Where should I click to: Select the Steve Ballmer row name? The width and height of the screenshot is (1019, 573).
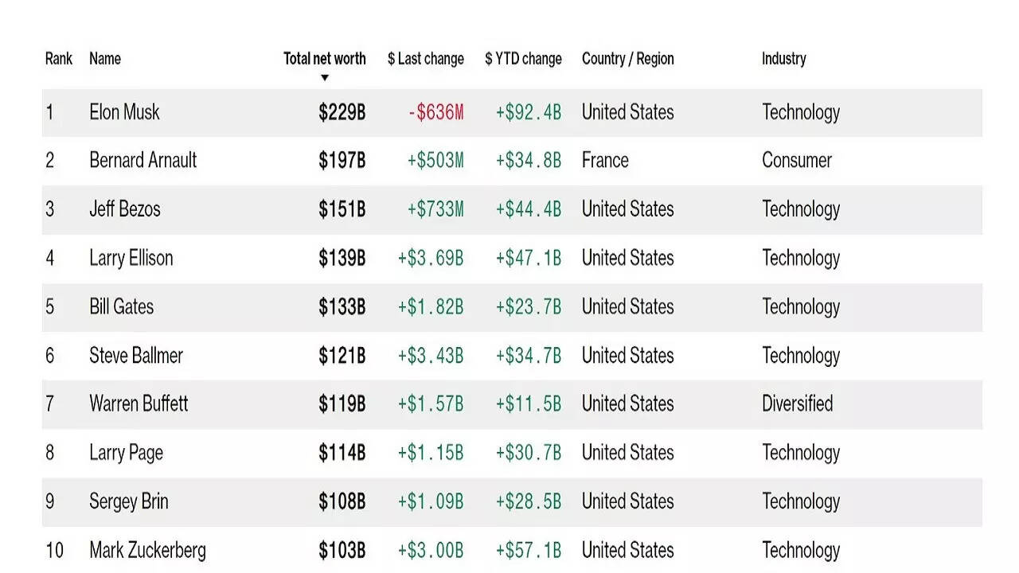[x=136, y=355]
